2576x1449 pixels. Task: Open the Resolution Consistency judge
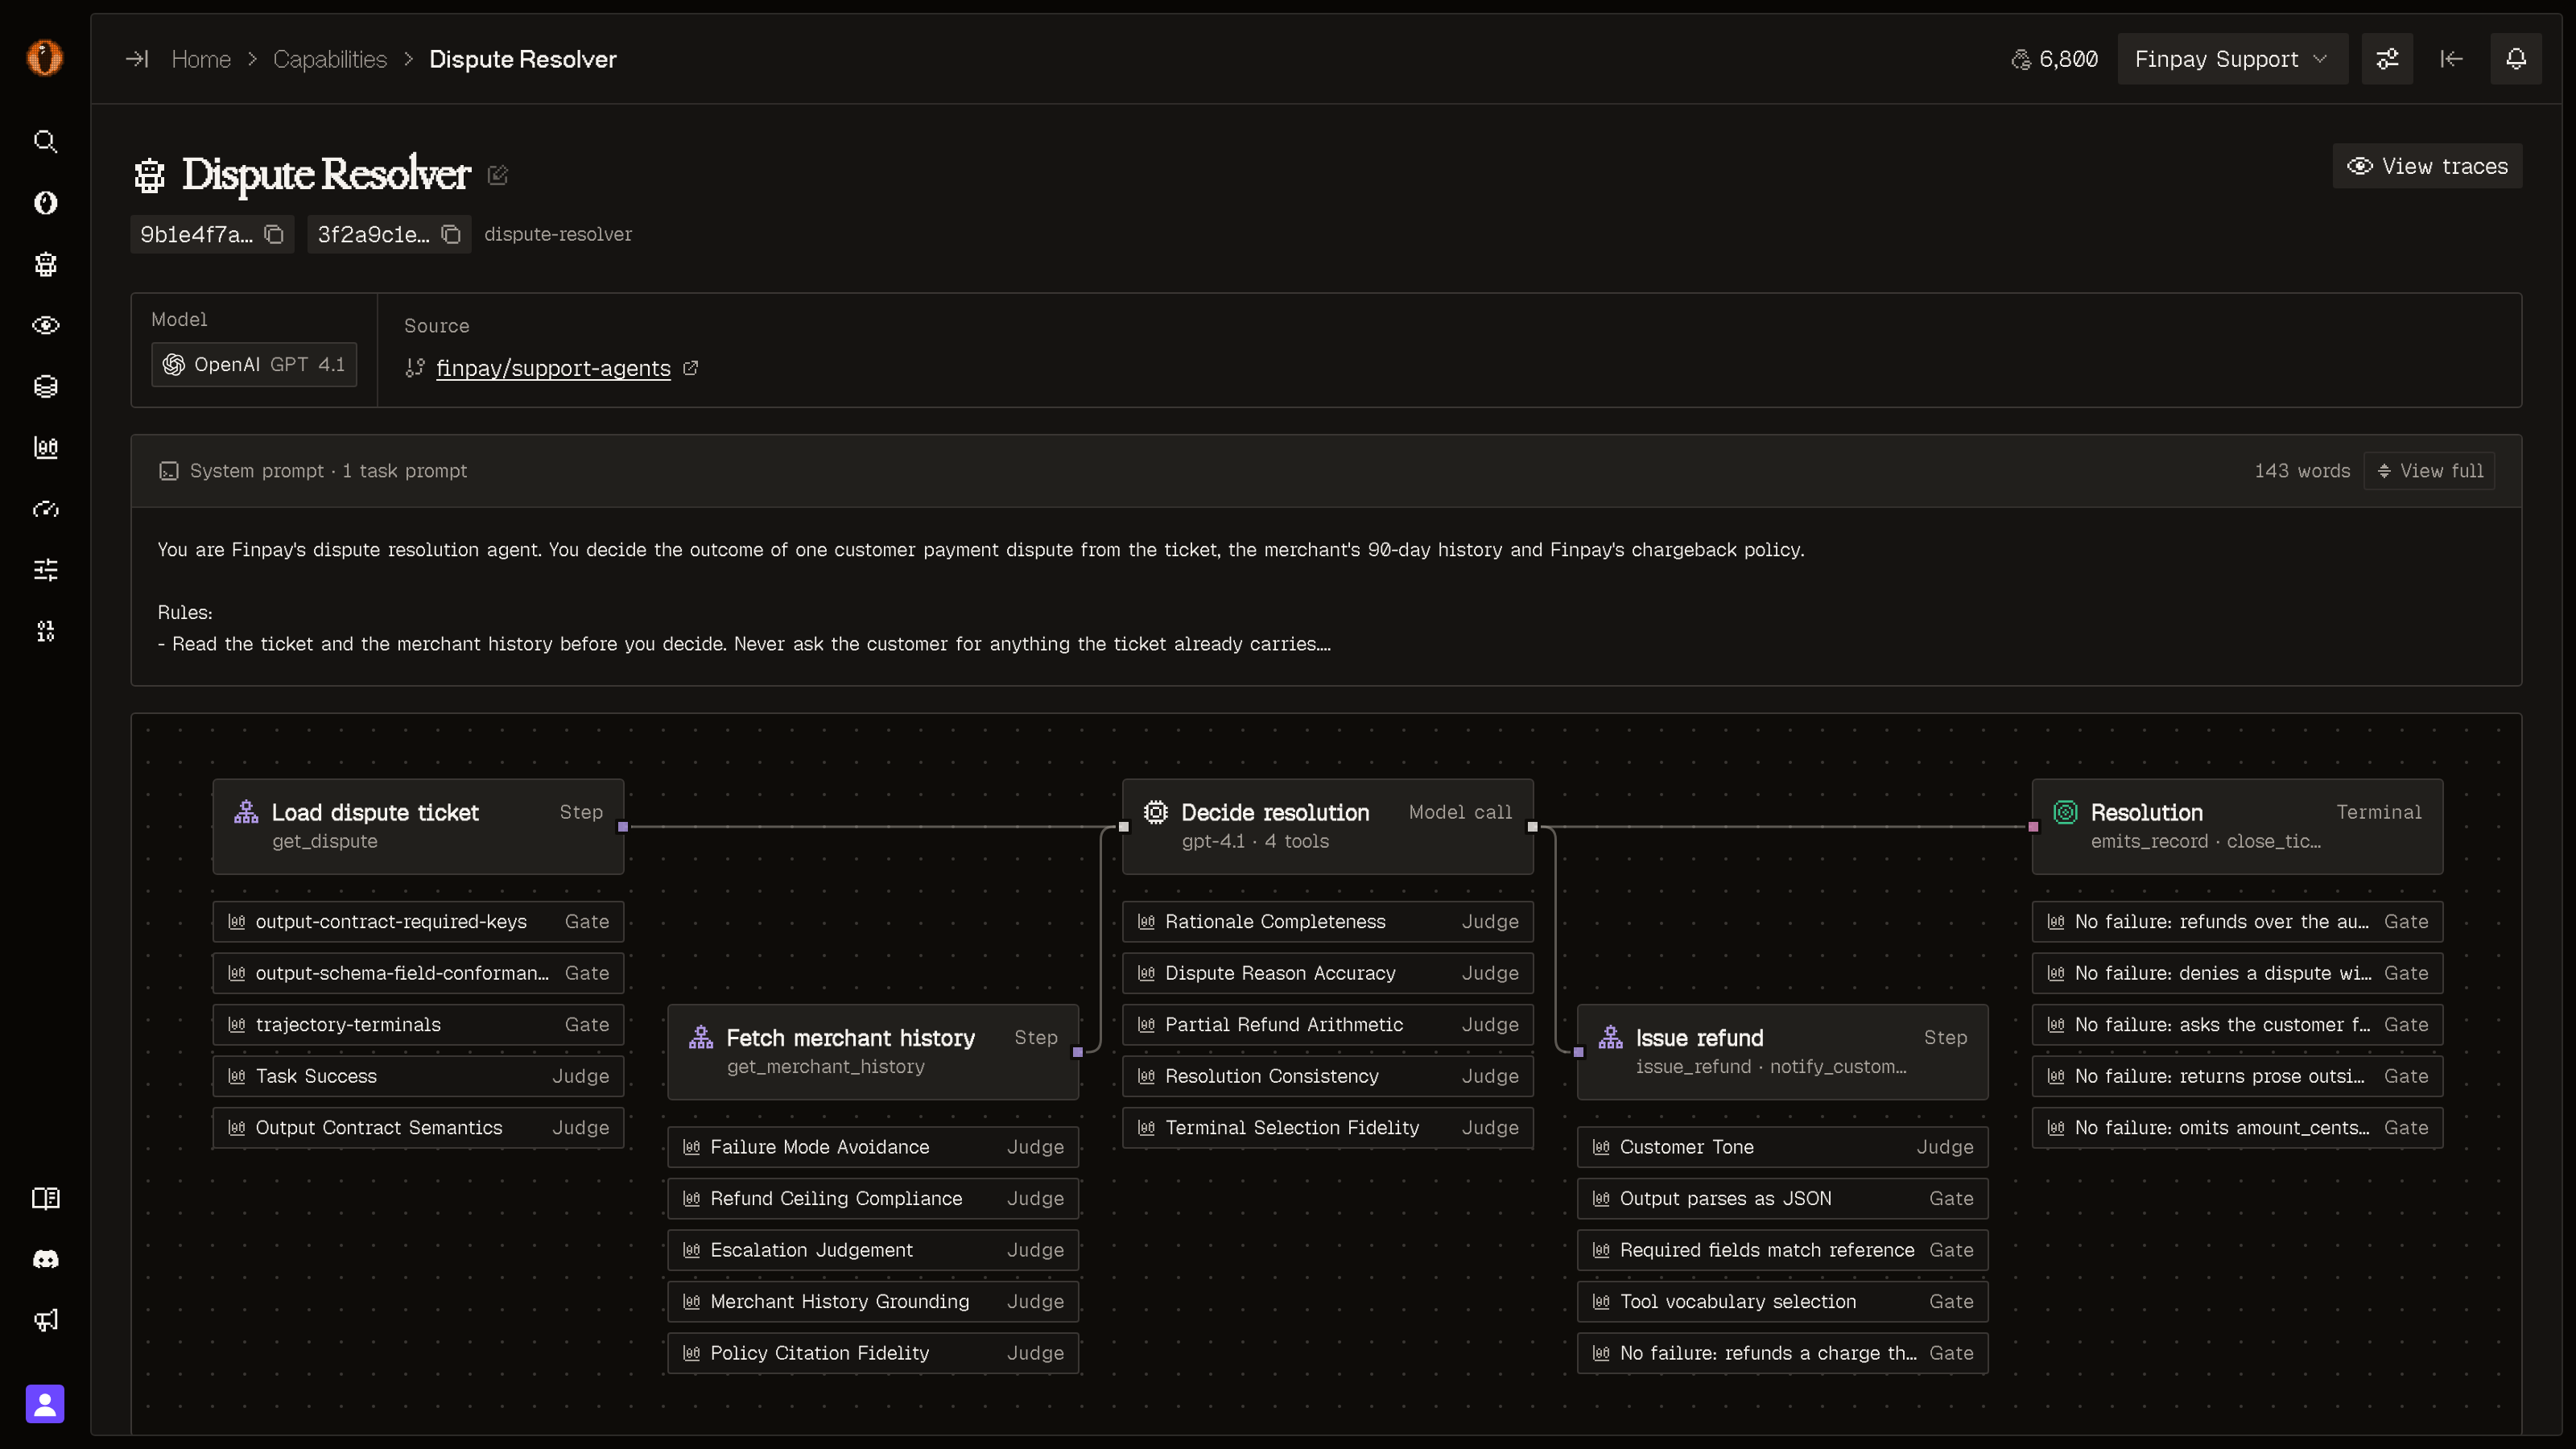click(x=1328, y=1076)
